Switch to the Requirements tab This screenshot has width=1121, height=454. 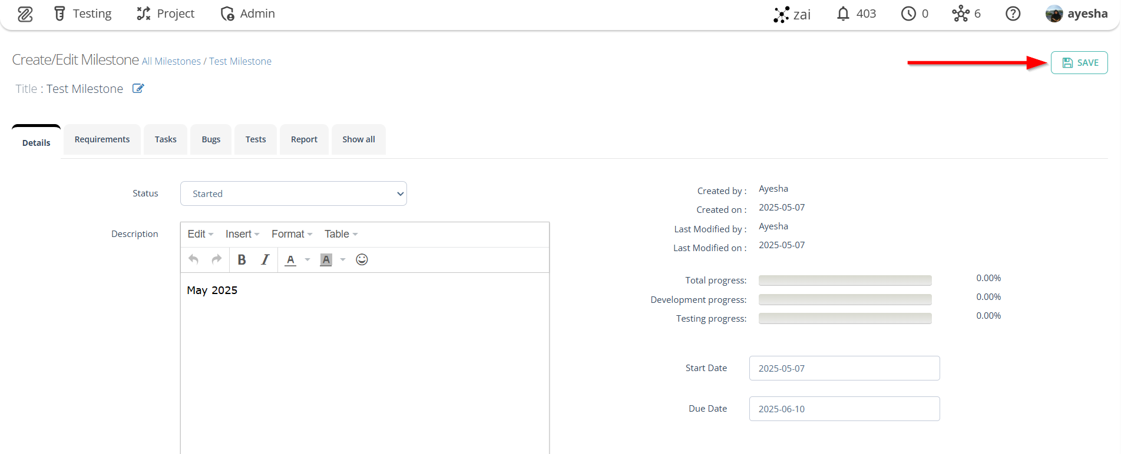pyautogui.click(x=102, y=139)
